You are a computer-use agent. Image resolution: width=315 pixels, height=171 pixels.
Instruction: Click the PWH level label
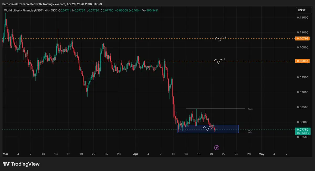(x=250, y=109)
